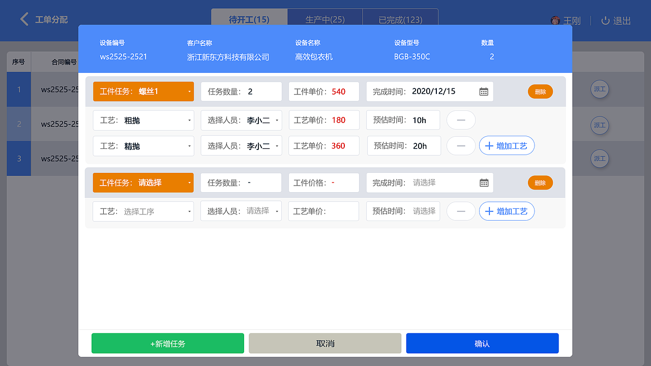Click device name 高效包衣机
The height and width of the screenshot is (366, 651).
click(314, 57)
